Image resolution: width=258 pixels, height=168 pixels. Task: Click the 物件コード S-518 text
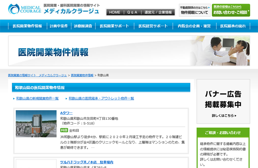78,123
